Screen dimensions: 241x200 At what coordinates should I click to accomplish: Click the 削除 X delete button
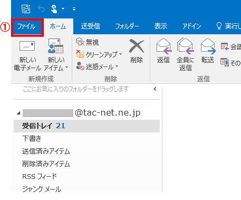(137, 51)
